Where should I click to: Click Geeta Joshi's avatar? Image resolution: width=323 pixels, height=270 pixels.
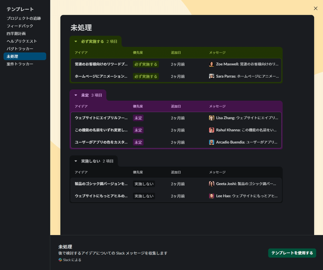click(x=212, y=184)
